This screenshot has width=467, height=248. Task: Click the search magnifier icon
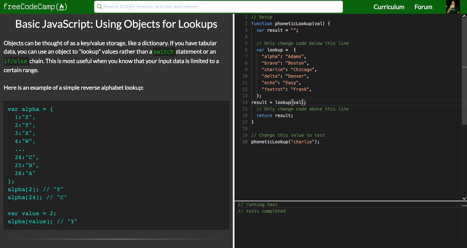tap(99, 6)
